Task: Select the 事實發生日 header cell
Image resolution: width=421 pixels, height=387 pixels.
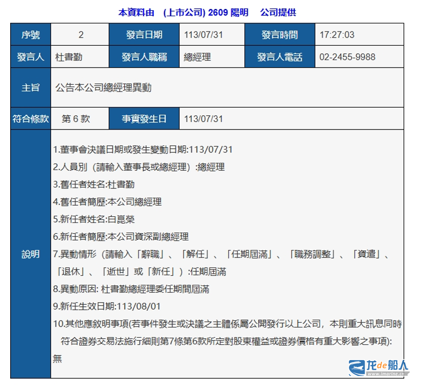Action: pyautogui.click(x=144, y=119)
